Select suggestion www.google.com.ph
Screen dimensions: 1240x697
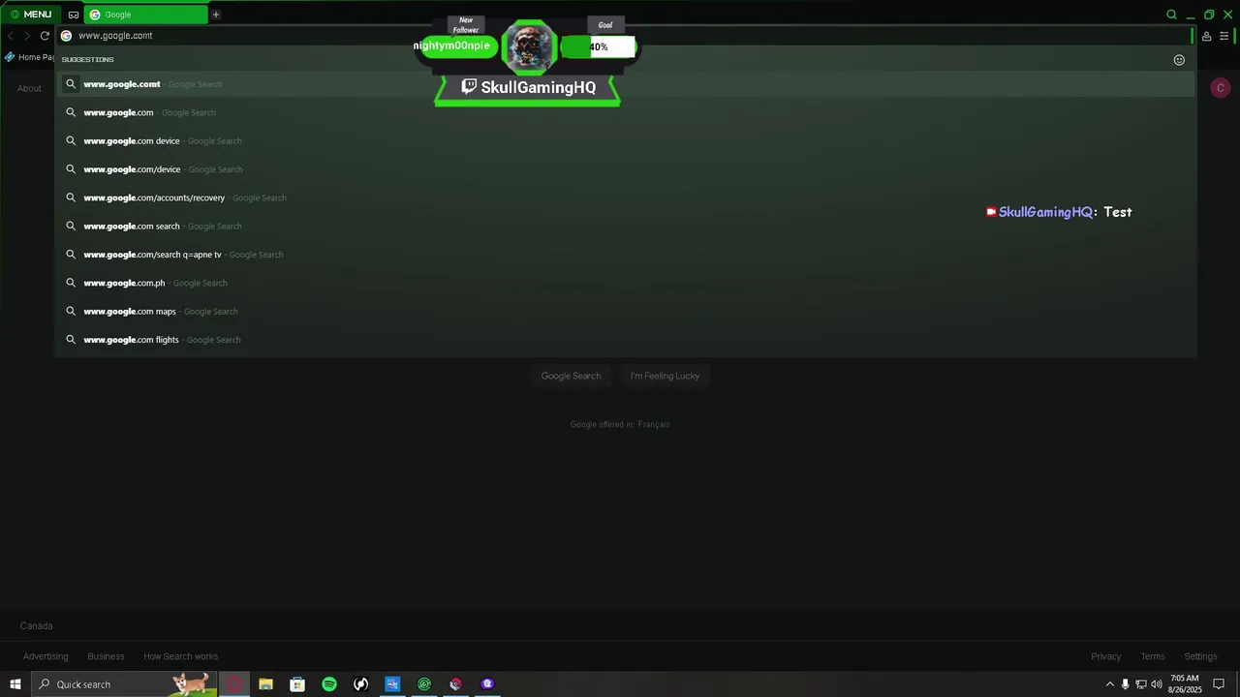point(626,283)
